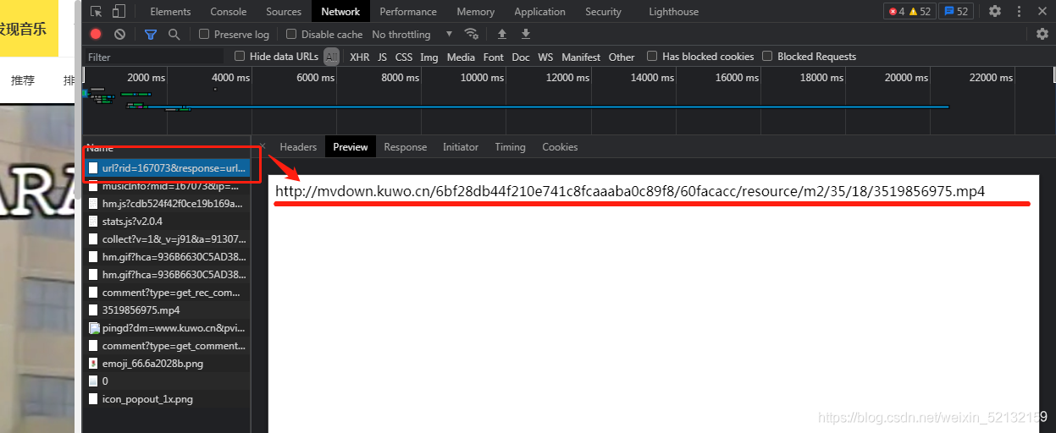Viewport: 1056px width, 433px height.
Task: Open the Security panel tab
Action: 603,11
